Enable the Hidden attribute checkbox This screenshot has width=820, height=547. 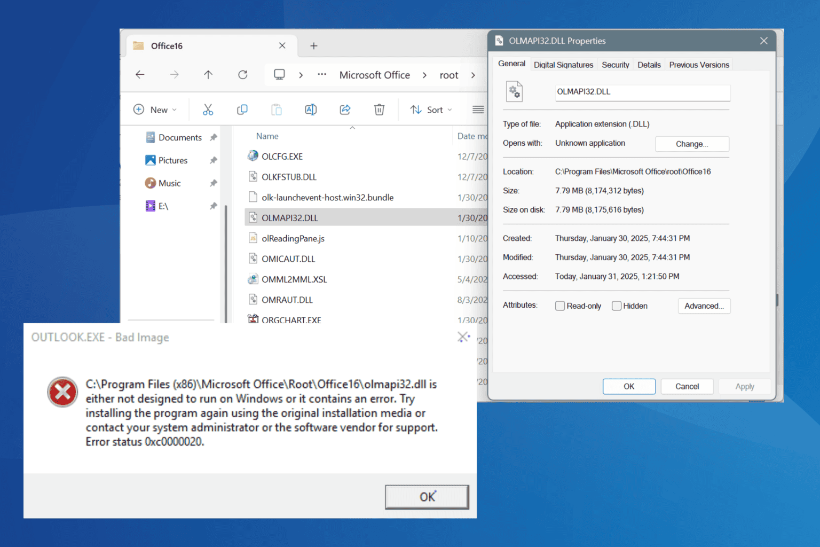click(617, 306)
